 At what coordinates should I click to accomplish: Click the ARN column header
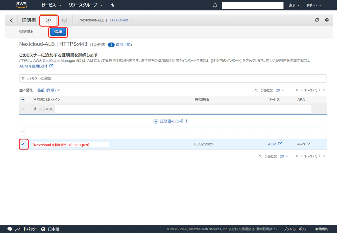click(x=301, y=100)
